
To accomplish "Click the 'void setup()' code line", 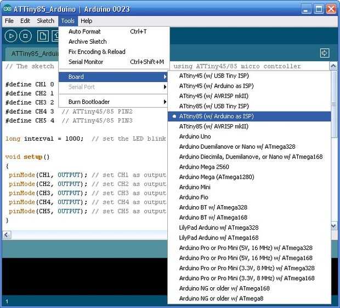I will point(27,157).
